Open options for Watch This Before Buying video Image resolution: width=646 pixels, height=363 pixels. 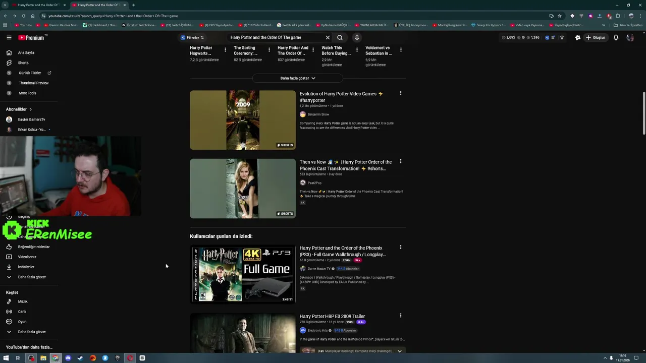357,49
